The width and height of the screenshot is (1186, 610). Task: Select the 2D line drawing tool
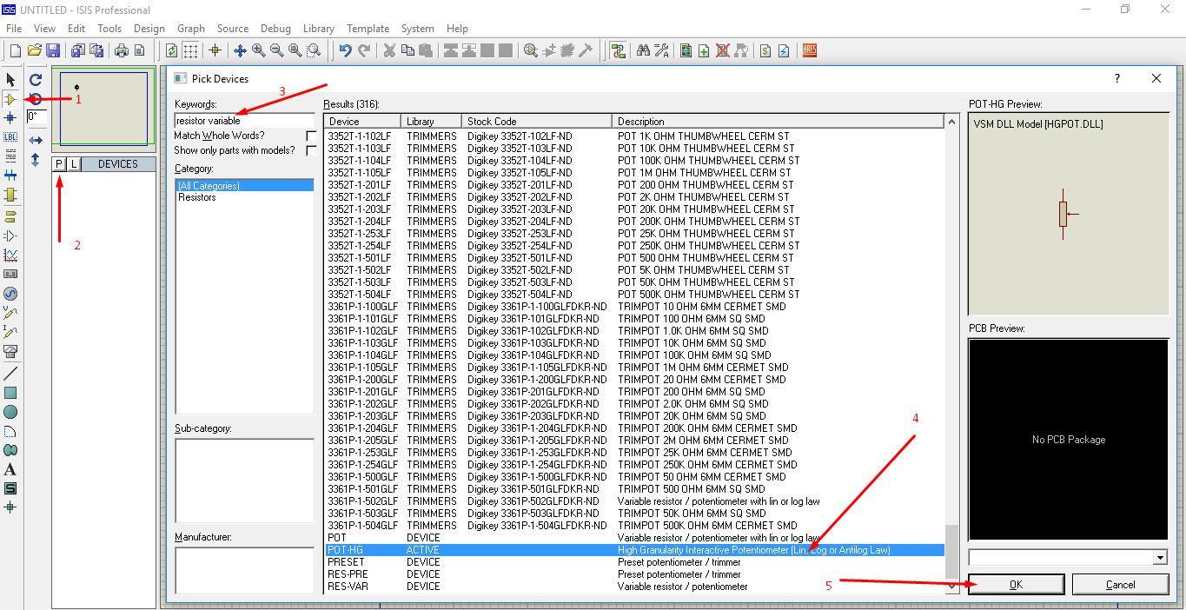pyautogui.click(x=10, y=374)
